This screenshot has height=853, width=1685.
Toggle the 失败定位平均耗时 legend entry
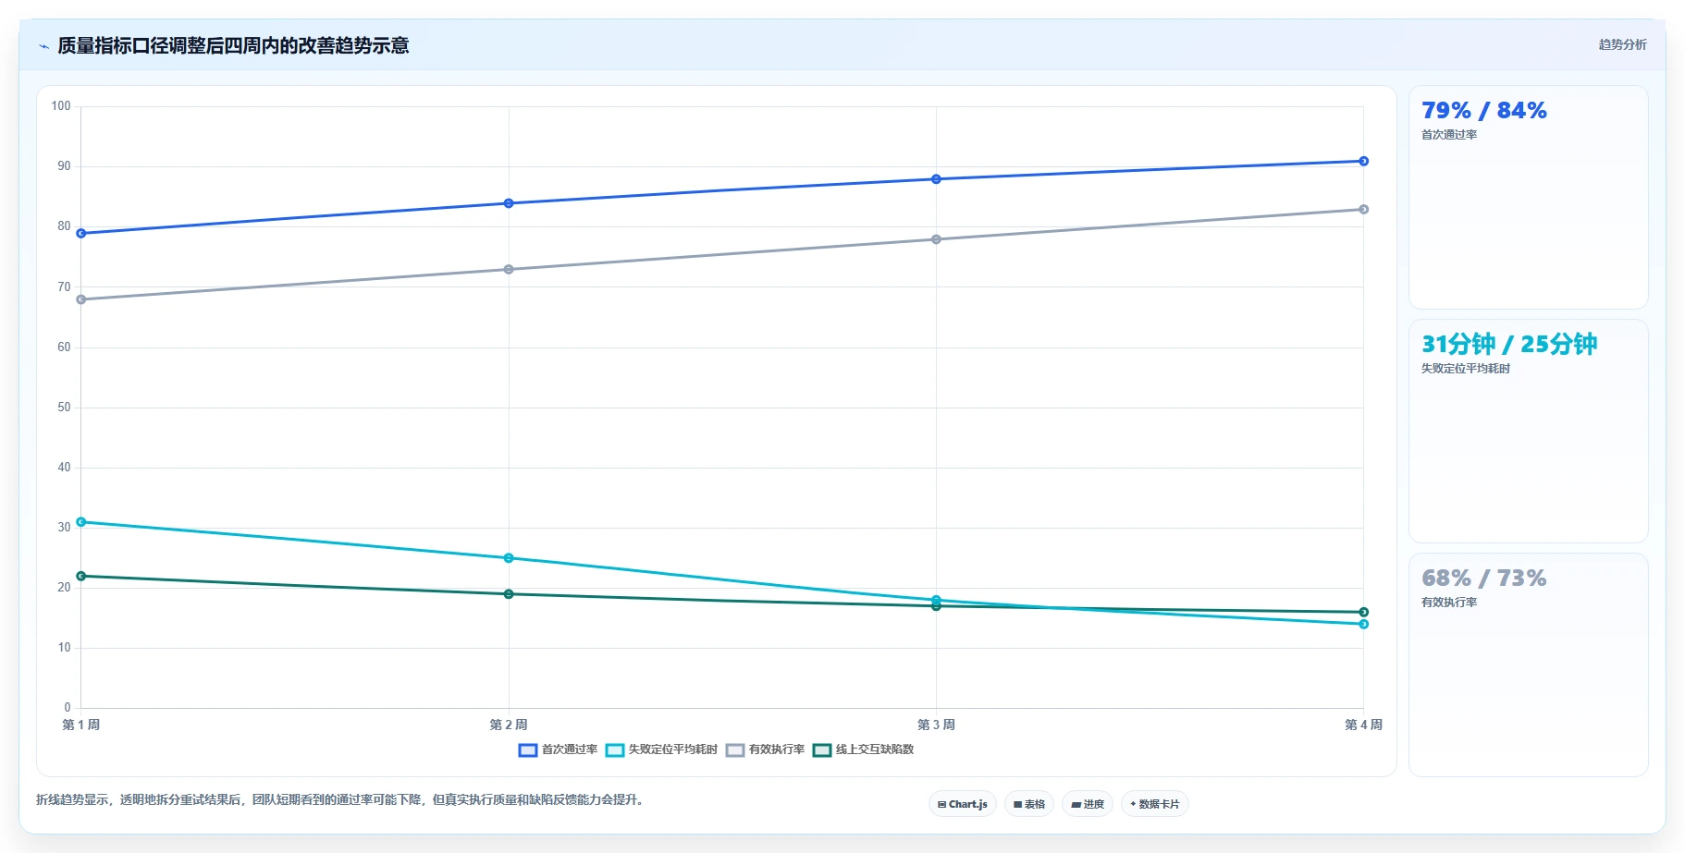pos(662,749)
